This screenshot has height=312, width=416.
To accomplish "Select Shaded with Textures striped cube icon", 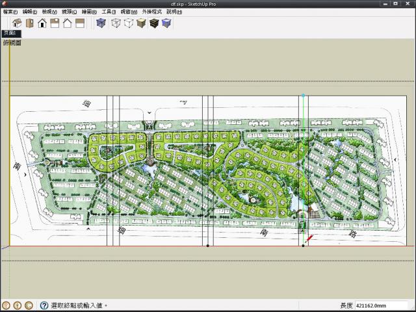I will (x=154, y=23).
